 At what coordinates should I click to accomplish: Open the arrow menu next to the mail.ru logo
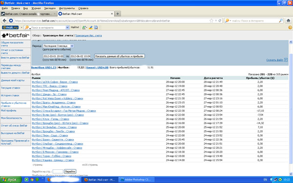(21, 27)
